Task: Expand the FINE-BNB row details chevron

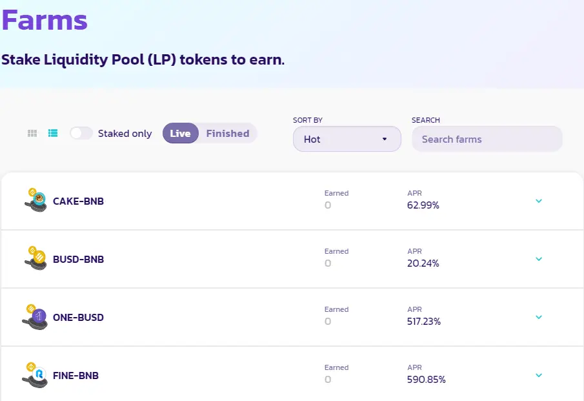Action: [x=539, y=375]
